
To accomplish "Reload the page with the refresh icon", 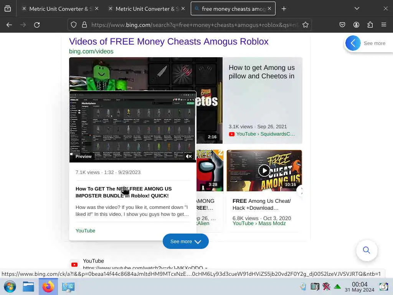I will pyautogui.click(x=37, y=25).
